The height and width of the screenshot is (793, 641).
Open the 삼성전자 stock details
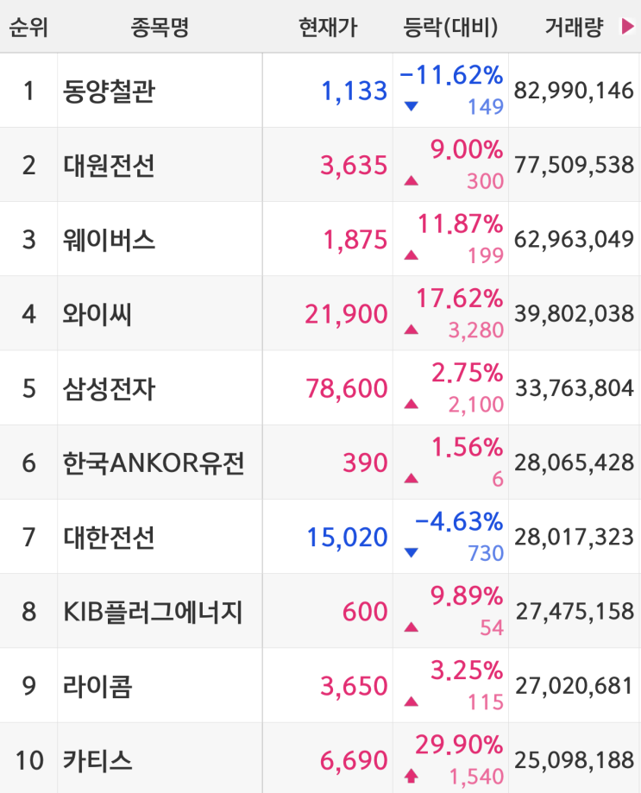click(109, 388)
